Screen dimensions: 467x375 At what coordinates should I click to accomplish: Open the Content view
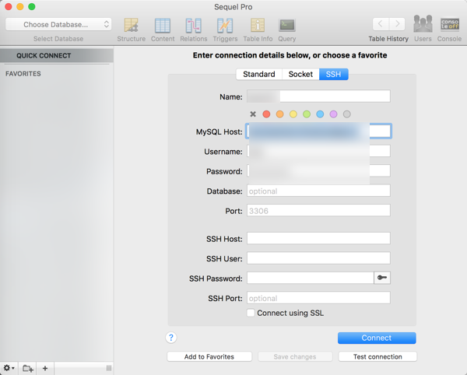click(x=163, y=30)
